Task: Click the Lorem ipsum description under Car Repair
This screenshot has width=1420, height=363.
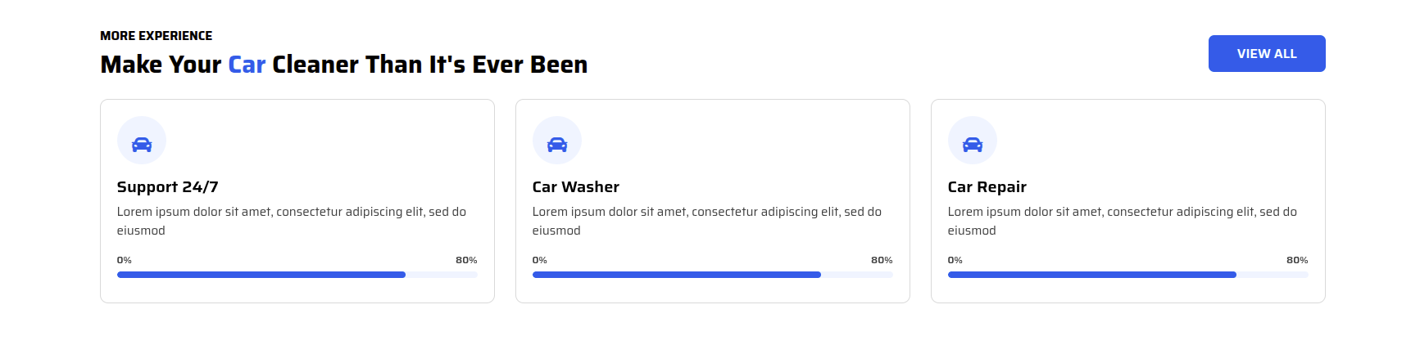Action: (1123, 221)
